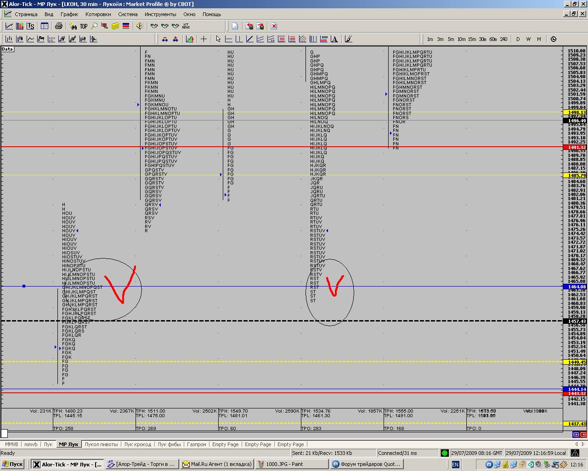Select the trend line drawing tool
The height and width of the screenshot is (471, 588).
(249, 39)
